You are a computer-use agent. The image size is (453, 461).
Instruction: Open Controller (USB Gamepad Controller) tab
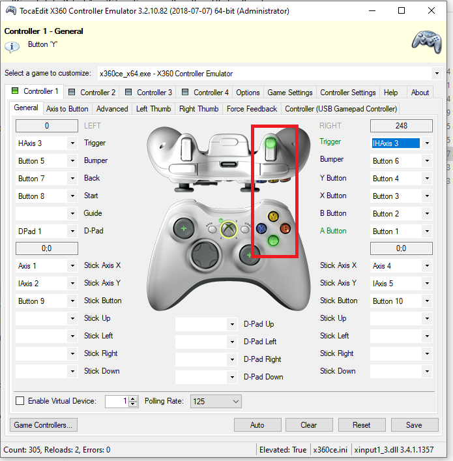pyautogui.click(x=341, y=109)
